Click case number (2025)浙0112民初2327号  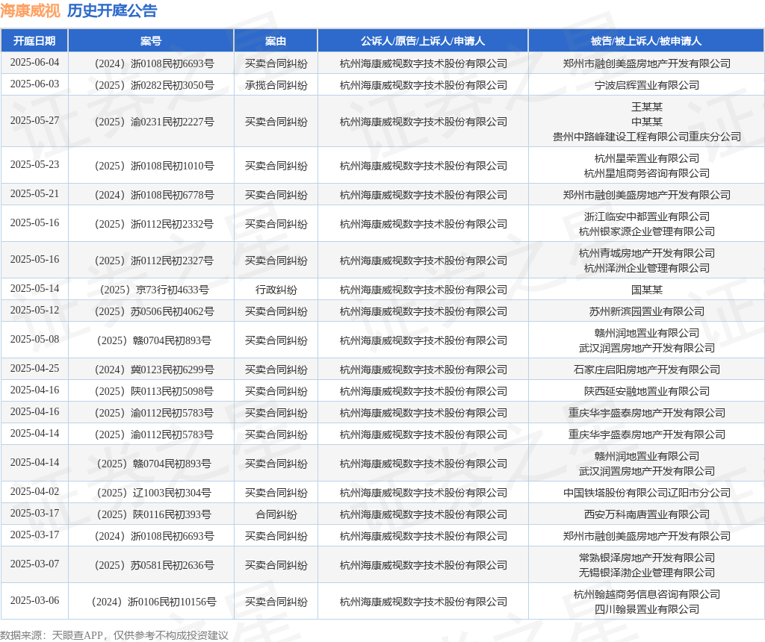[x=154, y=261]
